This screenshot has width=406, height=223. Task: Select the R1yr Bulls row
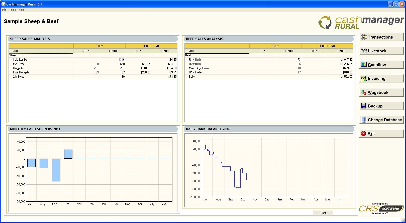(x=269, y=60)
